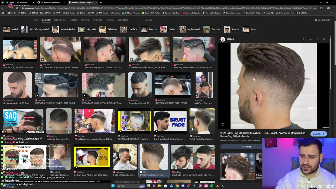Select Kısa saç kesim filter chip

click(64, 29)
